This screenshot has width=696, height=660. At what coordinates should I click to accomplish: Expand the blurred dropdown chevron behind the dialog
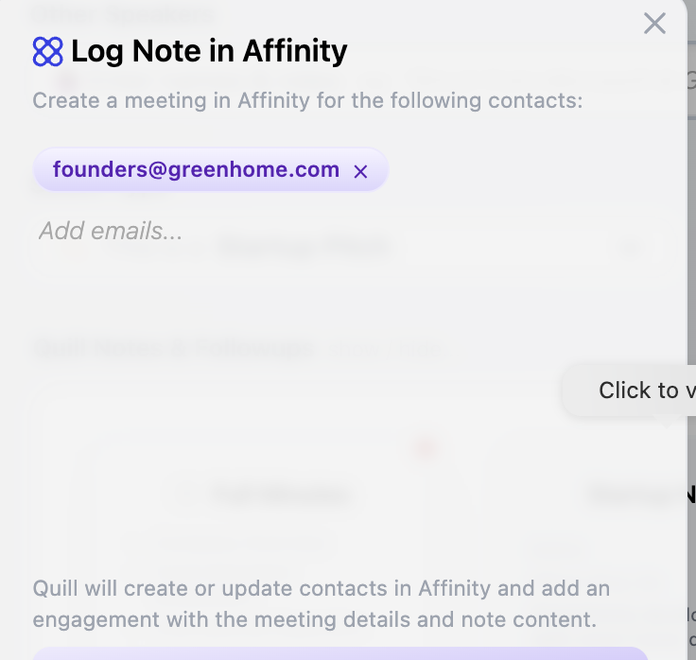pyautogui.click(x=632, y=249)
